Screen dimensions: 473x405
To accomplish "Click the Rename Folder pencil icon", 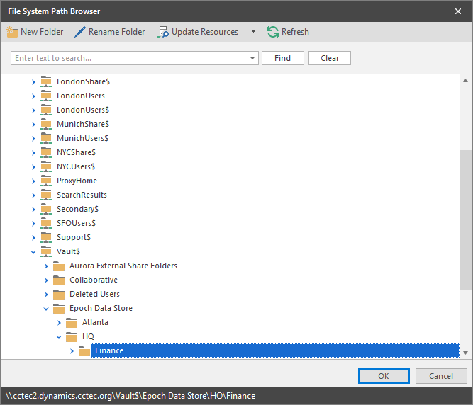I will (x=80, y=32).
